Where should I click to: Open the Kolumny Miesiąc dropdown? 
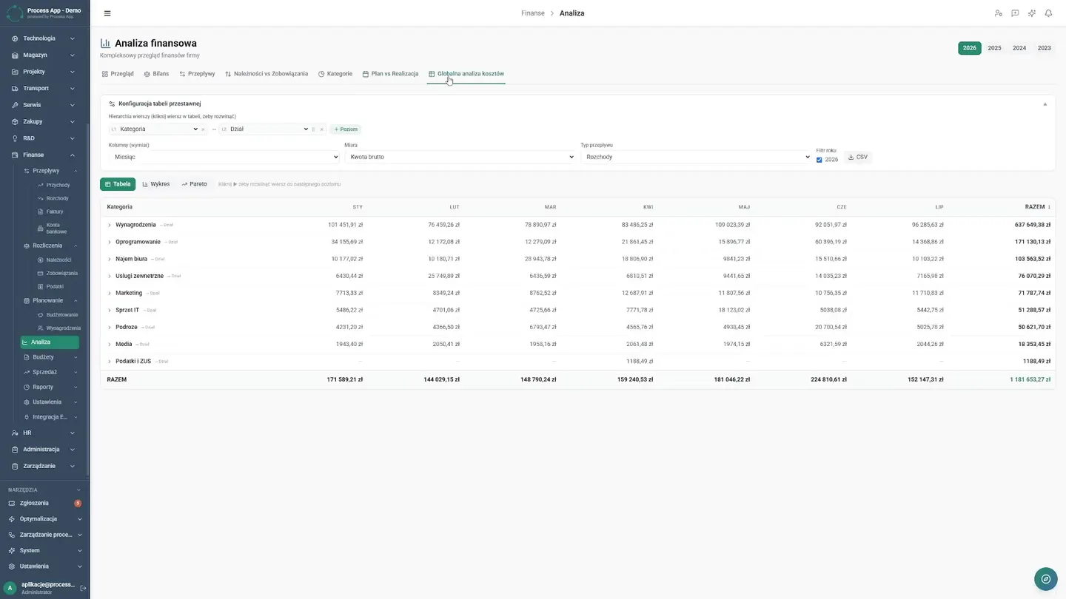point(224,157)
